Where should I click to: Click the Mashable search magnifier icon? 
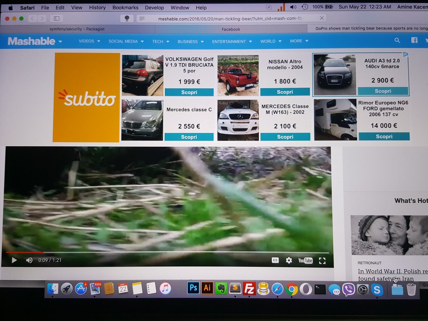397,41
